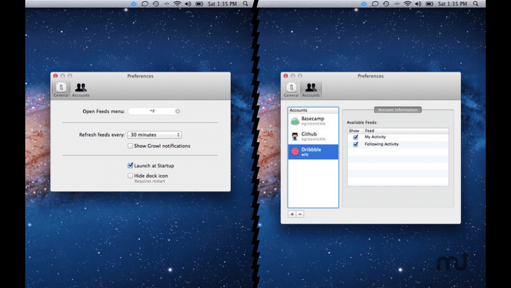Open Accounts tab in right Preferences window
The width and height of the screenshot is (511, 288).
[x=311, y=90]
